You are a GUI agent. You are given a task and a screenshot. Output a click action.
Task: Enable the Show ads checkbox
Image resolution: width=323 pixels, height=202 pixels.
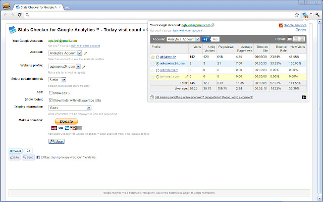50,93
